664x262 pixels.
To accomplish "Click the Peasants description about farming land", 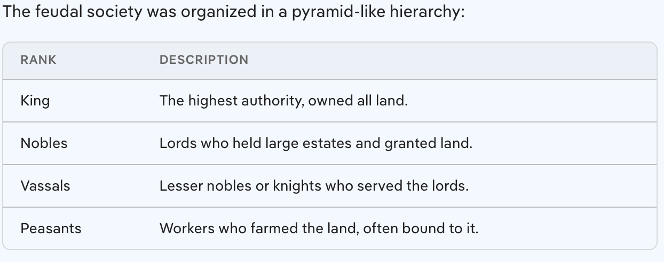I will pyautogui.click(x=319, y=228).
